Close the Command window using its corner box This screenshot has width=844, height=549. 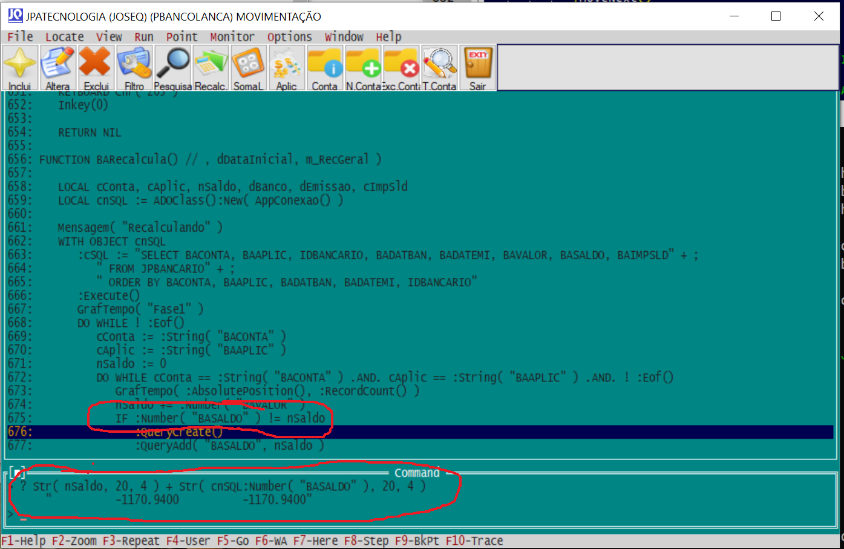(x=18, y=473)
